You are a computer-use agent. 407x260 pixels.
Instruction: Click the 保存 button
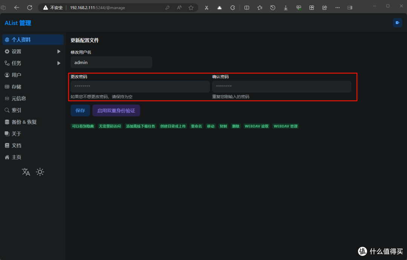[x=80, y=110]
